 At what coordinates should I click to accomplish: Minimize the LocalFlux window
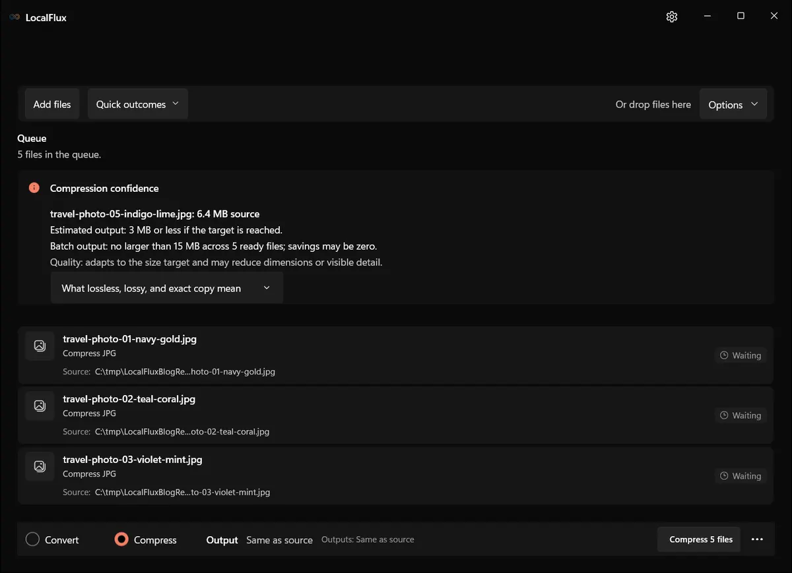707,16
